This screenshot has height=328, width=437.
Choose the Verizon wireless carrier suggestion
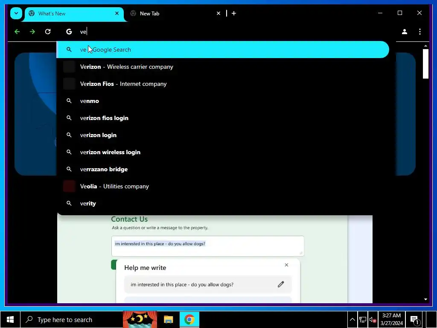223,67
